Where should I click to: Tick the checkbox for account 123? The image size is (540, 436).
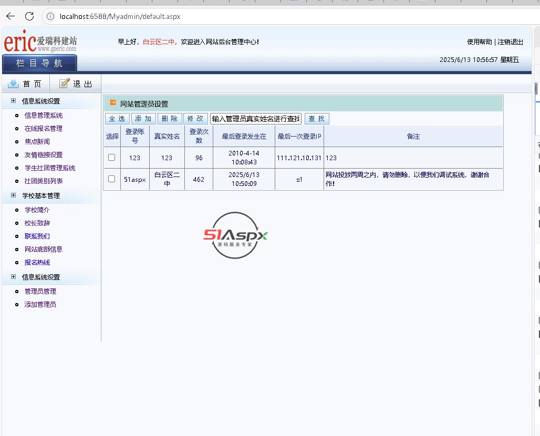click(x=111, y=158)
